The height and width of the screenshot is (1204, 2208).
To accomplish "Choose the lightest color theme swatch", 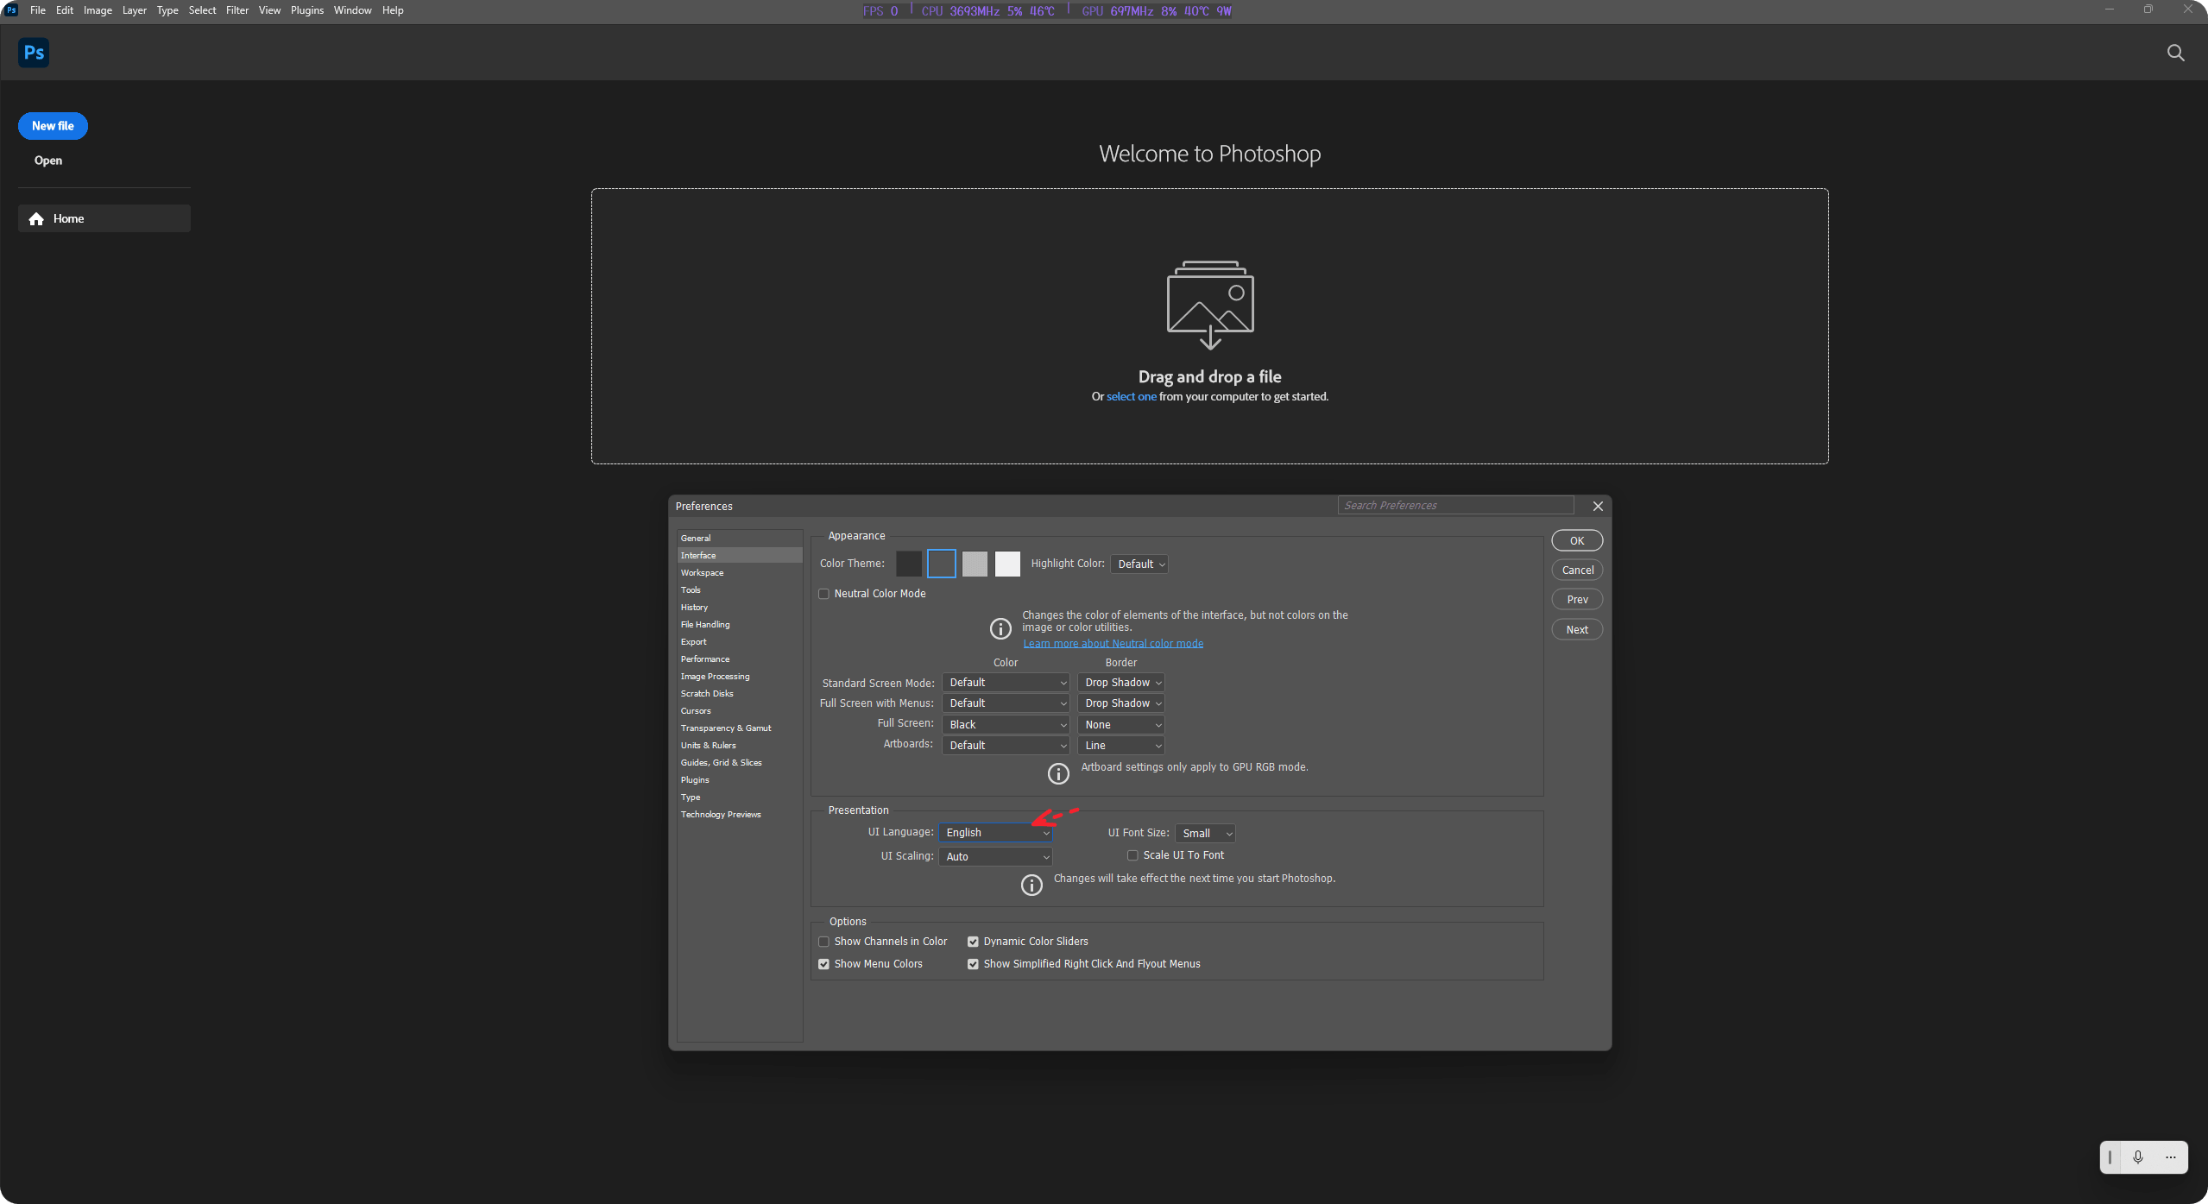I will click(1007, 564).
